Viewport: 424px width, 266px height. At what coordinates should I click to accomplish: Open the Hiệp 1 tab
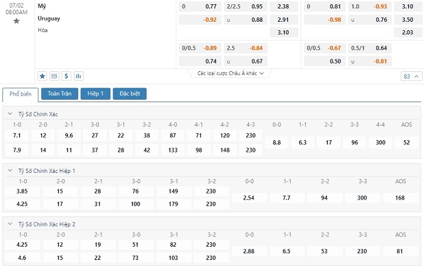pos(96,94)
